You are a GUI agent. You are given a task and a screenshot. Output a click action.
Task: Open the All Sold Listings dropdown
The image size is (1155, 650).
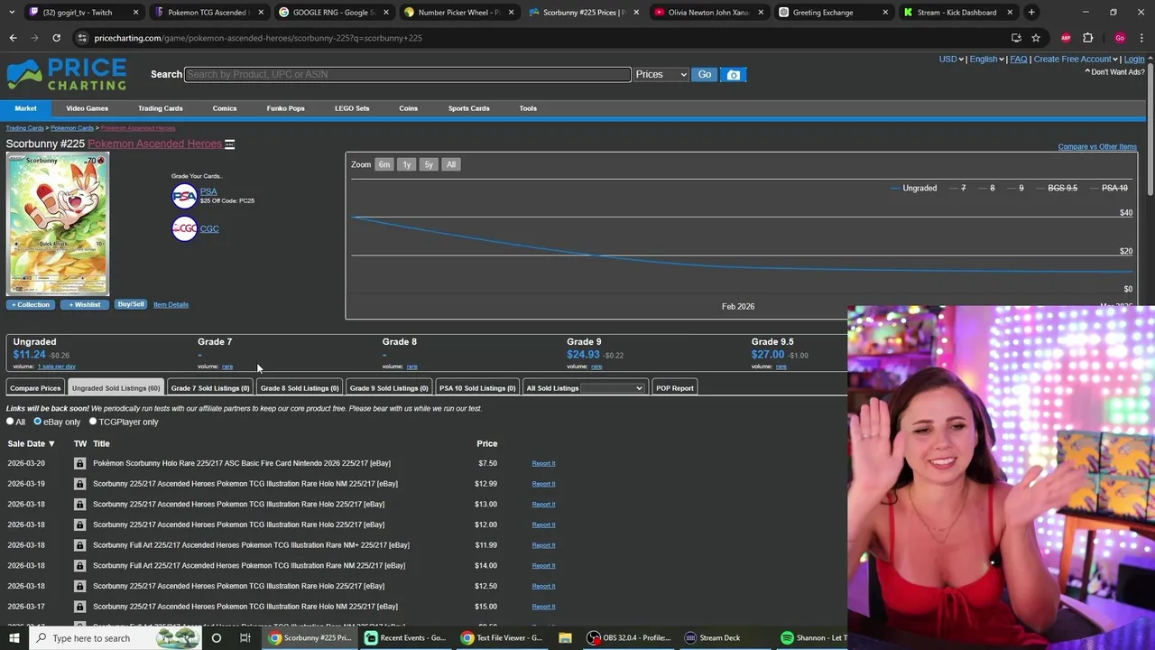(x=612, y=388)
